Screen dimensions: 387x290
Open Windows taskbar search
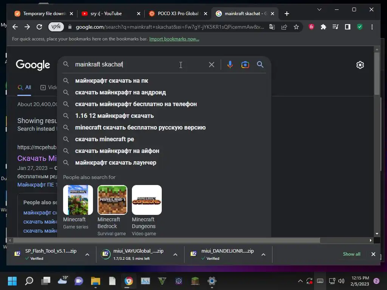coord(29,281)
